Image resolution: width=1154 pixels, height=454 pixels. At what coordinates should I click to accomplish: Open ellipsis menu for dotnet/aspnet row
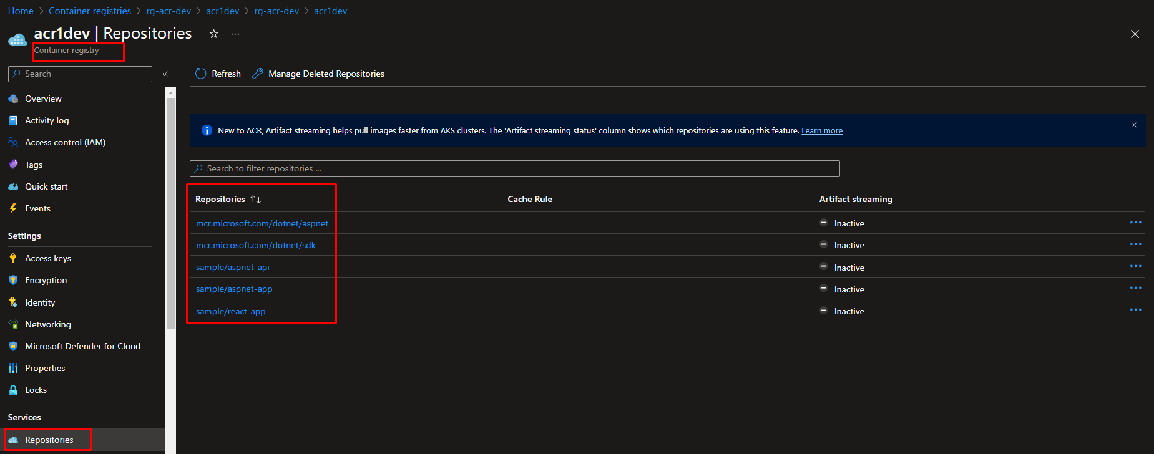1135,223
